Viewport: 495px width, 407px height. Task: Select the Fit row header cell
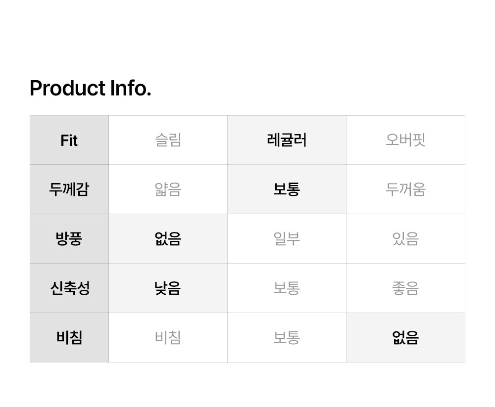point(69,140)
